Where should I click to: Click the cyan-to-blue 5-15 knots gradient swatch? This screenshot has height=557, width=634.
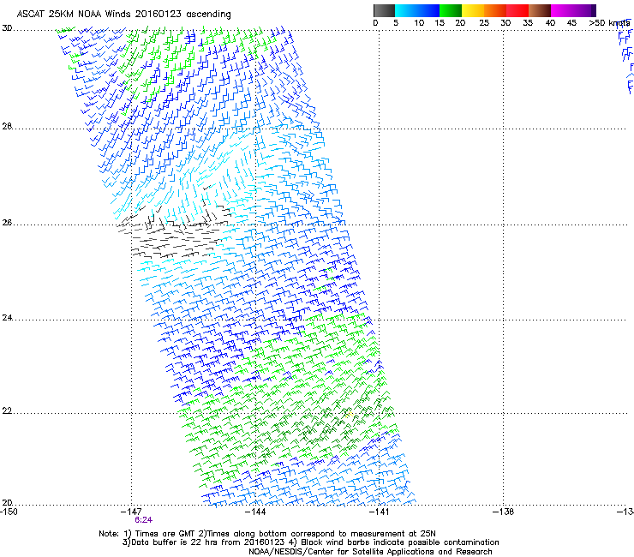tap(417, 10)
